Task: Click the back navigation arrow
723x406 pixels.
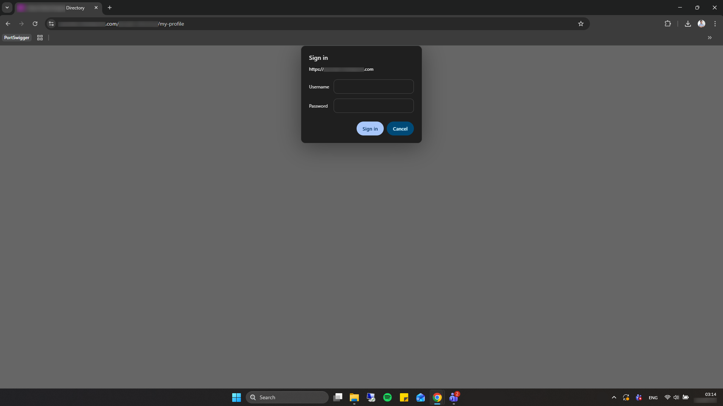Action: tap(8, 24)
